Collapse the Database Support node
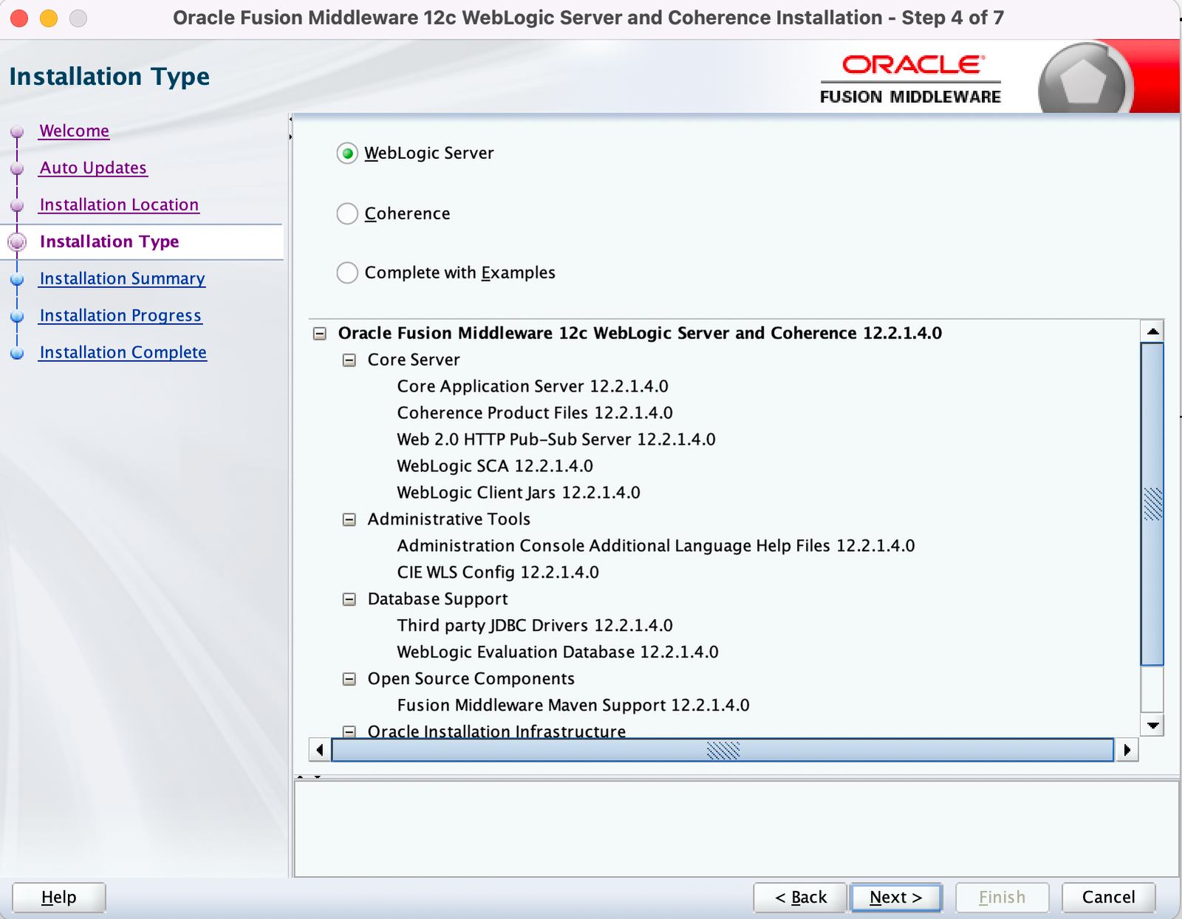1182x919 pixels. tap(348, 599)
